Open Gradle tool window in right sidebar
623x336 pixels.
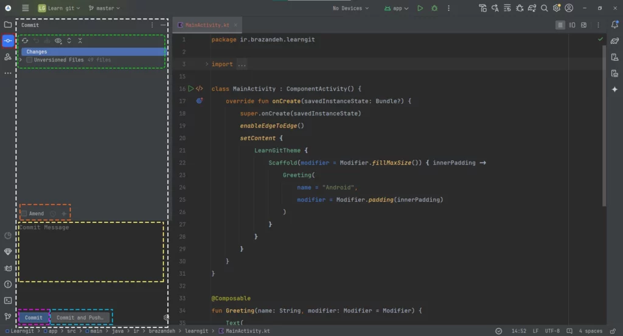(x=614, y=41)
